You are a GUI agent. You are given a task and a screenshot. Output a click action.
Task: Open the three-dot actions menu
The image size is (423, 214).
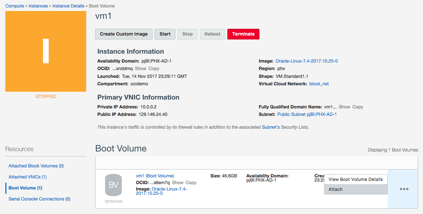pos(404,189)
